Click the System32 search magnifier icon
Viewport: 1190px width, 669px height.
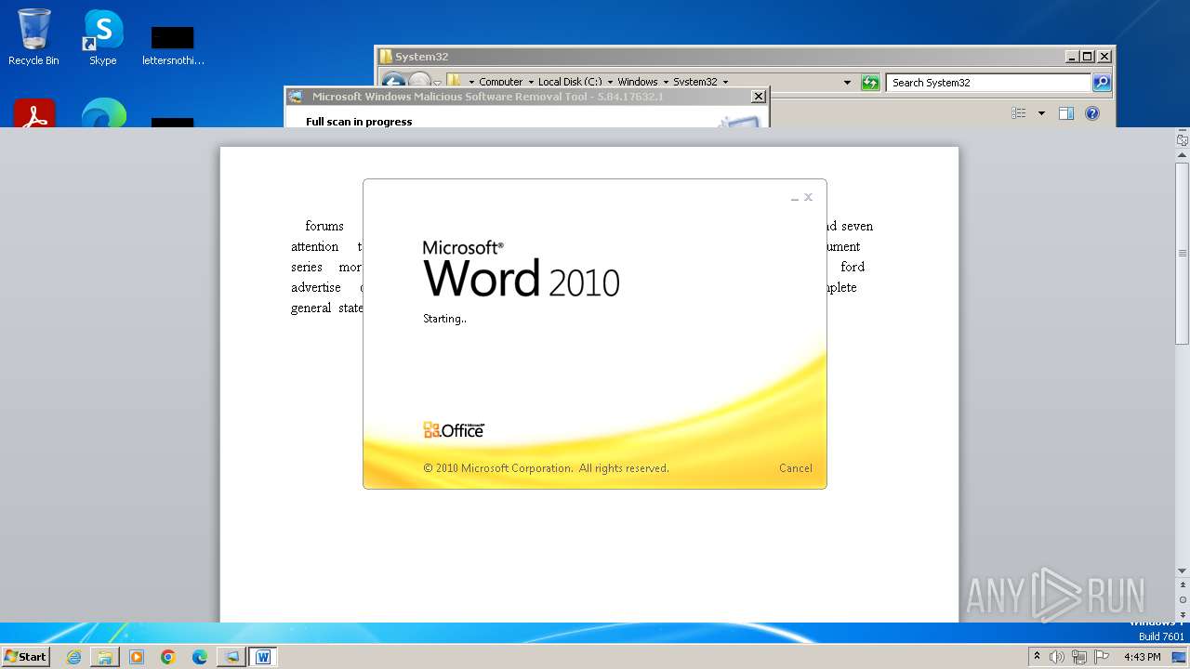point(1102,83)
